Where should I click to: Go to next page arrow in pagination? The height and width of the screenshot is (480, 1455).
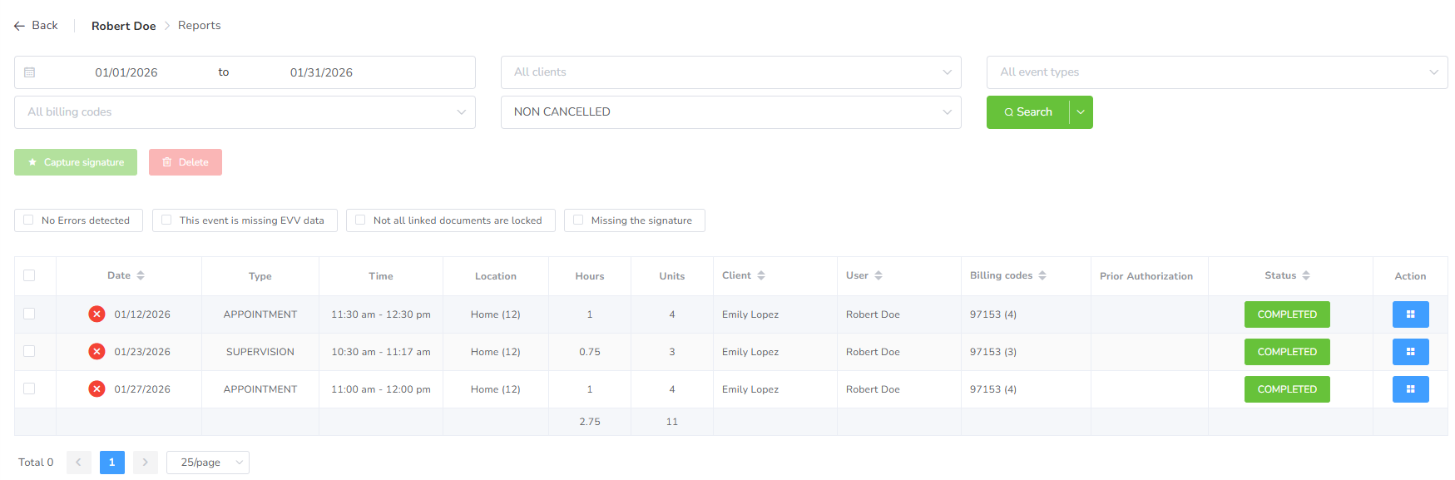pyautogui.click(x=145, y=463)
